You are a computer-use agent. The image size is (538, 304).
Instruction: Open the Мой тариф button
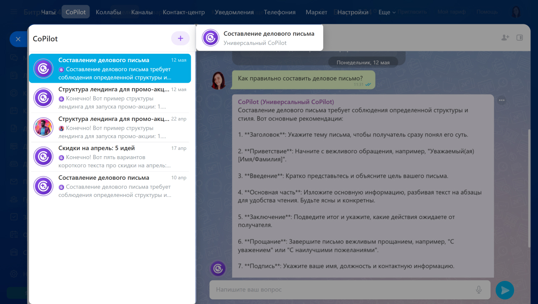click(x=452, y=12)
